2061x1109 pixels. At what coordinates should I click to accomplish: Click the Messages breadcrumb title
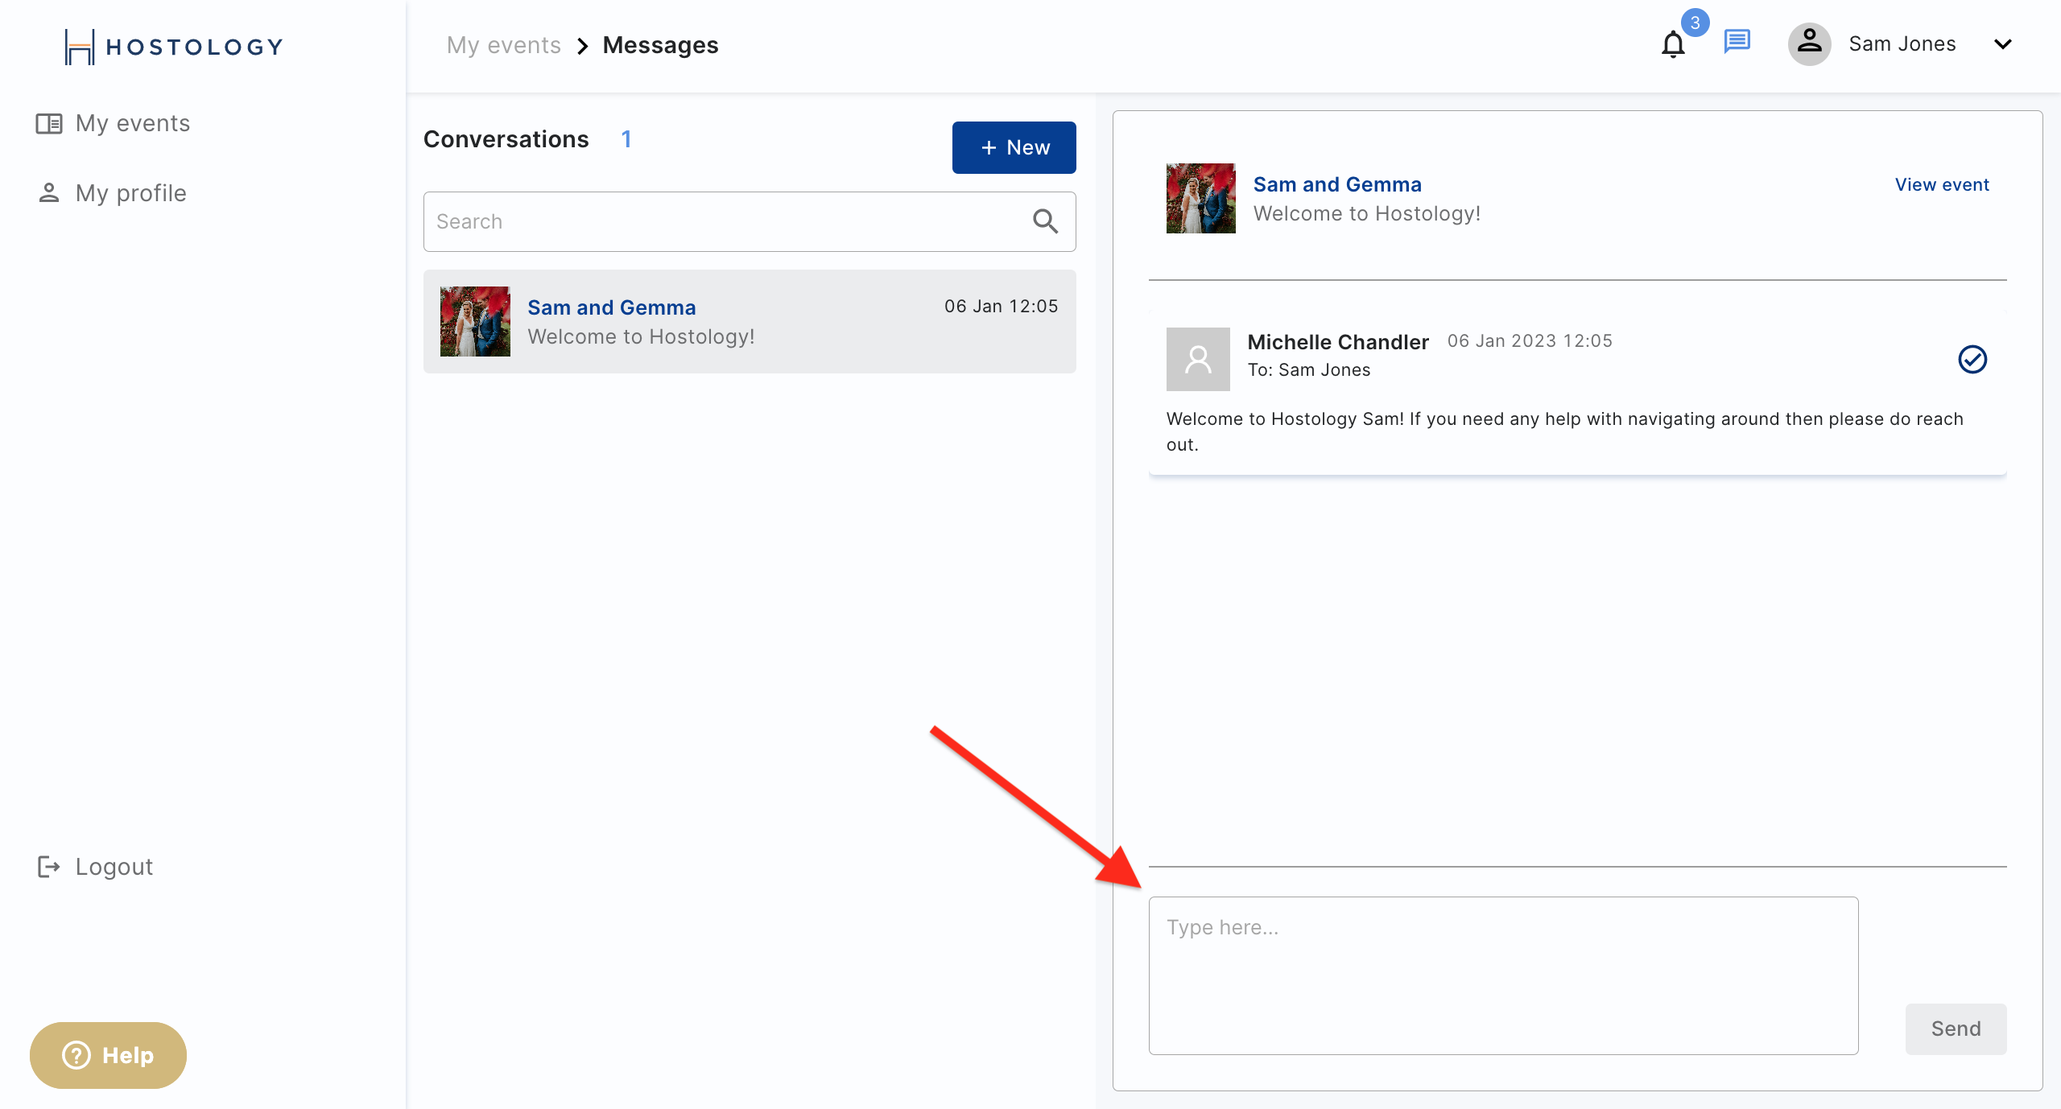[660, 45]
